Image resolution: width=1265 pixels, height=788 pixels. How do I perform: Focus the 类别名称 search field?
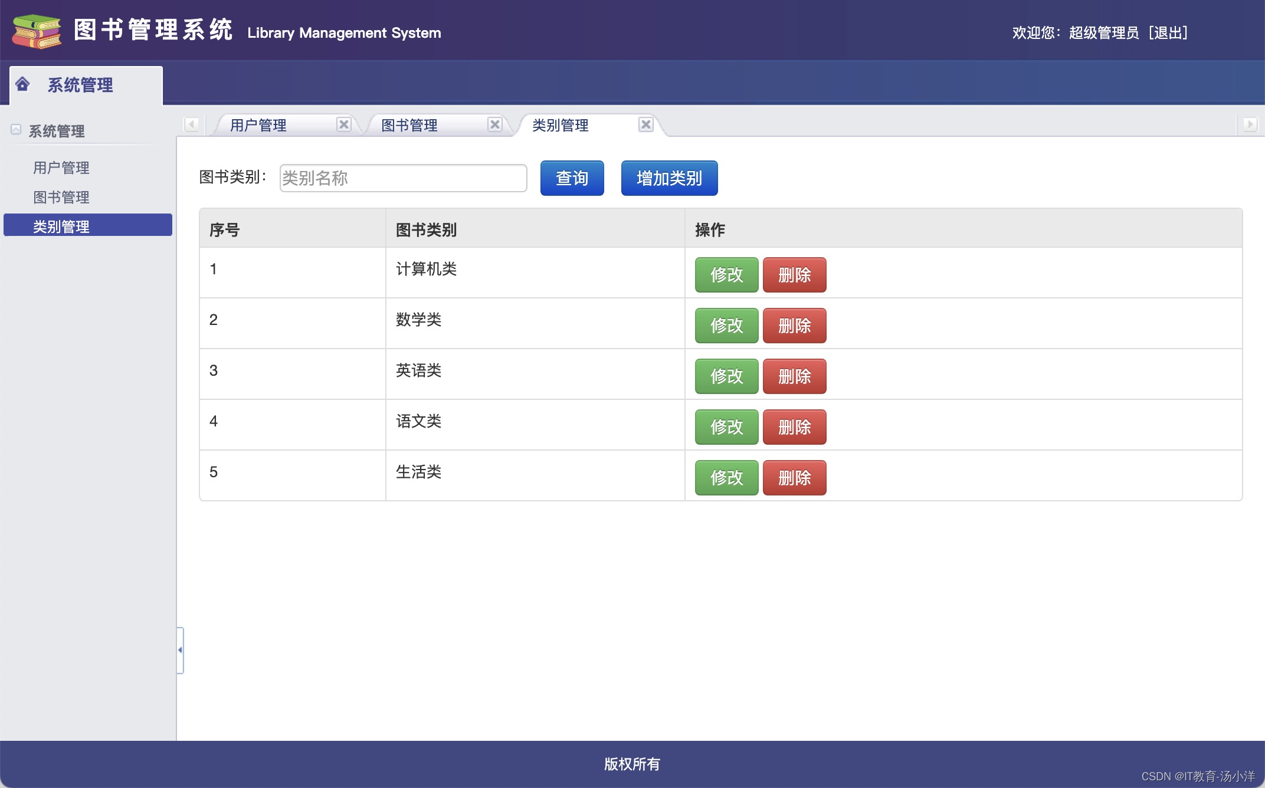(404, 178)
